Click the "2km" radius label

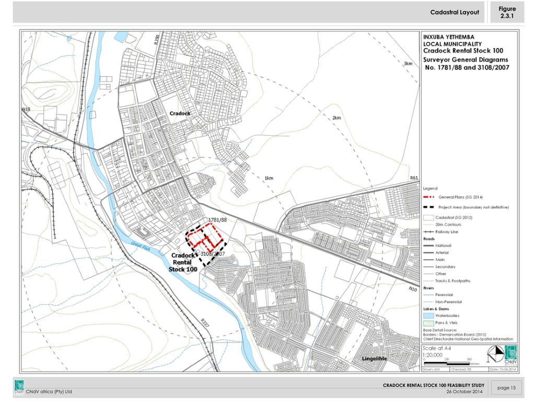coord(336,117)
